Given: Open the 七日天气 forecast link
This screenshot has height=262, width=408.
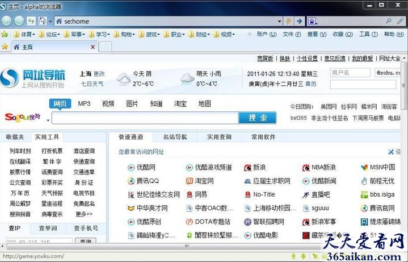Looking at the screenshot, I should (92, 84).
